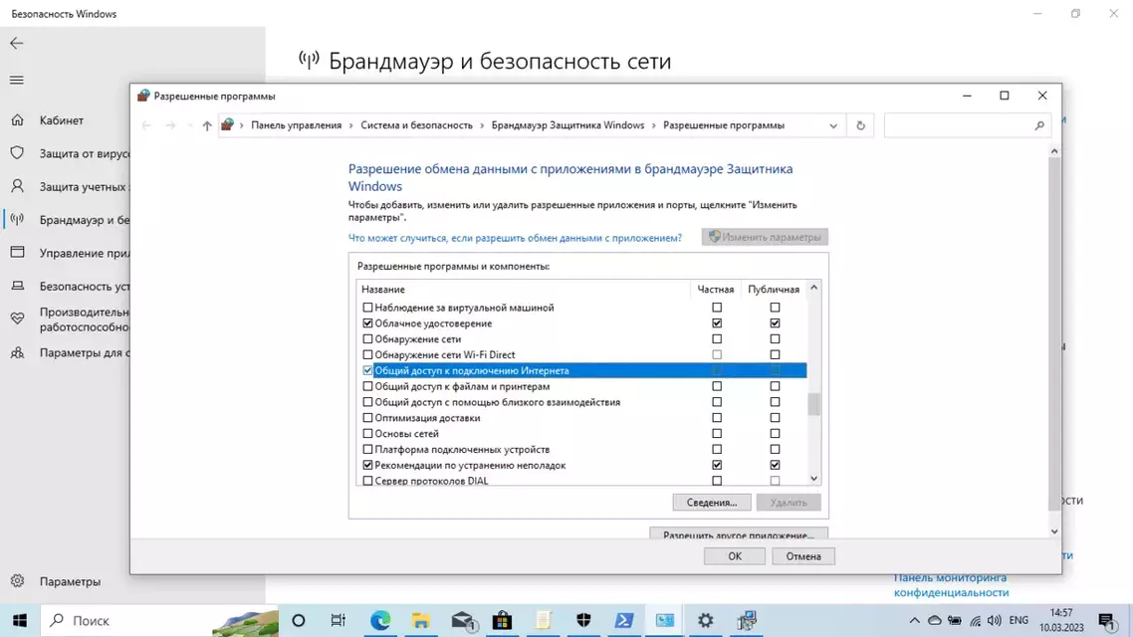Refresh the Разрешенные программы page
Screen dimensions: 1133x637
point(860,125)
